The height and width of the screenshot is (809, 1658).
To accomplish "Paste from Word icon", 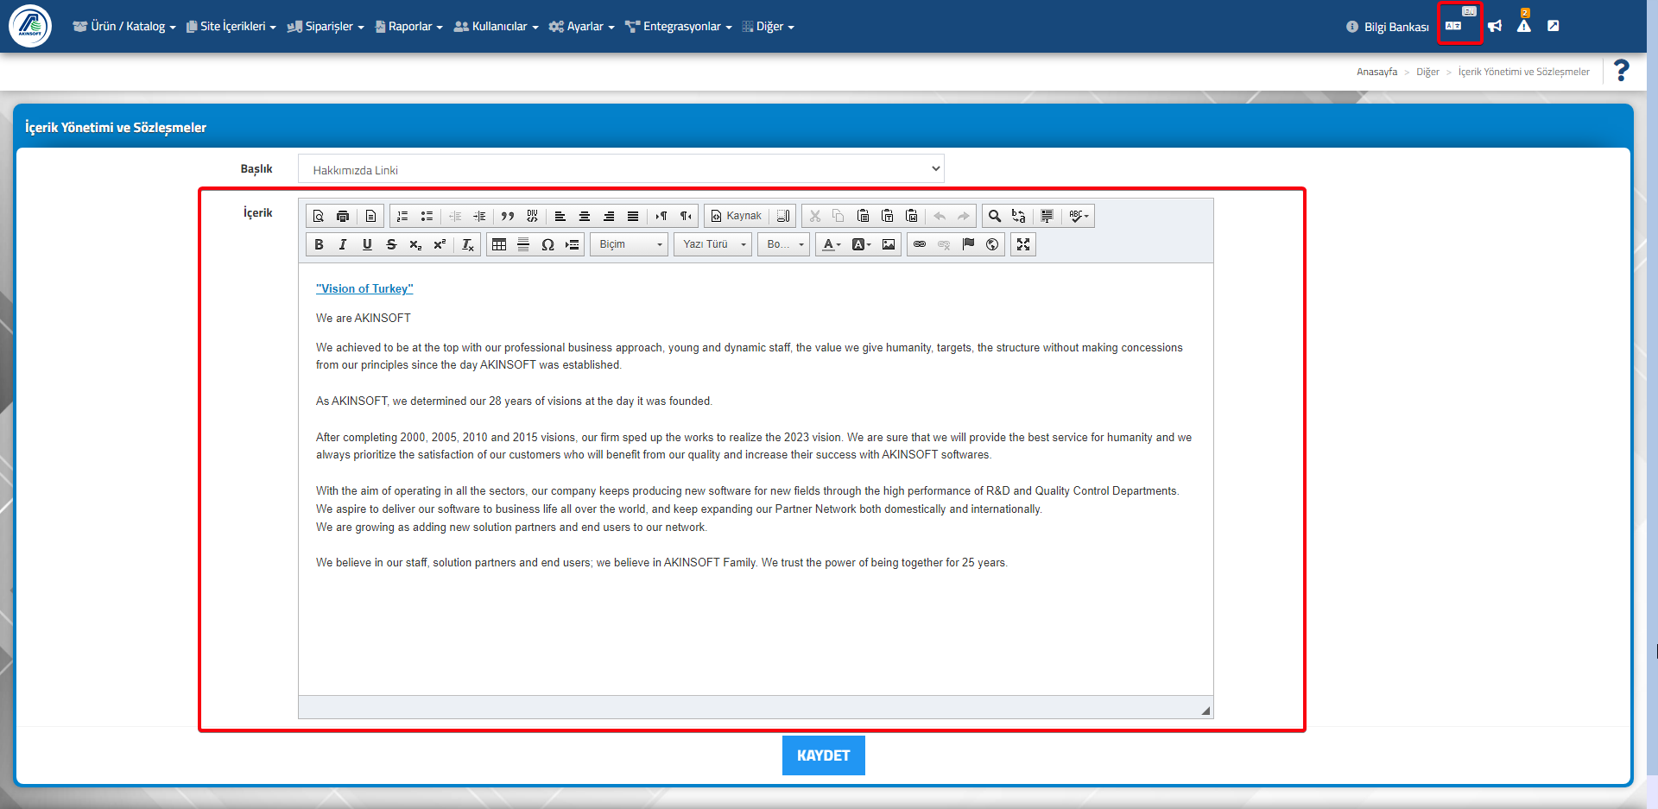I will click(x=911, y=216).
